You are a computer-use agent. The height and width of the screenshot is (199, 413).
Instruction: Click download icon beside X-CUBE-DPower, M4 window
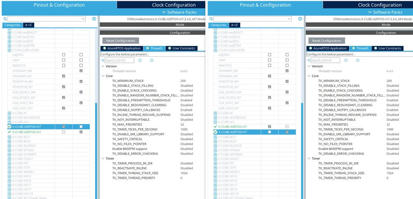(215, 150)
